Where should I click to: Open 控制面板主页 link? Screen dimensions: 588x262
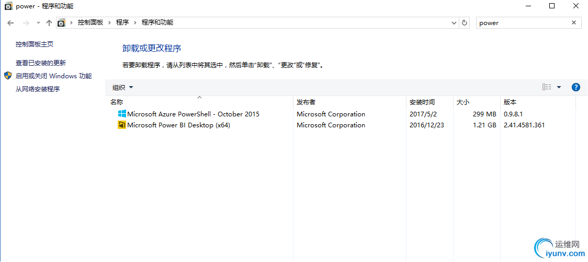(35, 44)
